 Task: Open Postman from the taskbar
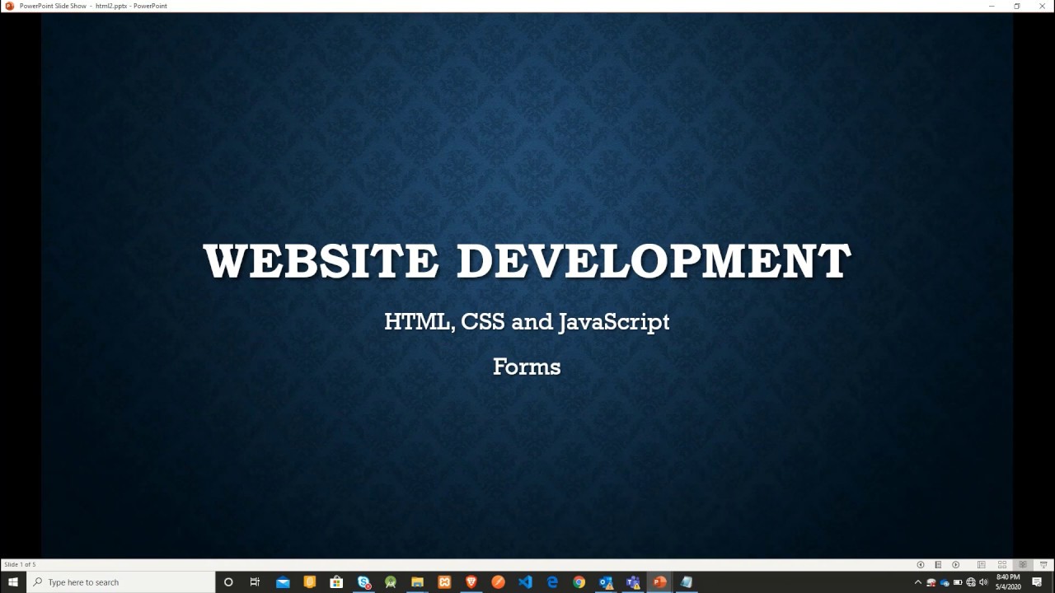click(498, 582)
